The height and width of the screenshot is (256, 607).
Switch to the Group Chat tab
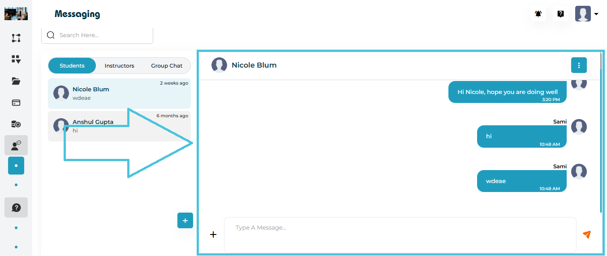click(x=167, y=66)
